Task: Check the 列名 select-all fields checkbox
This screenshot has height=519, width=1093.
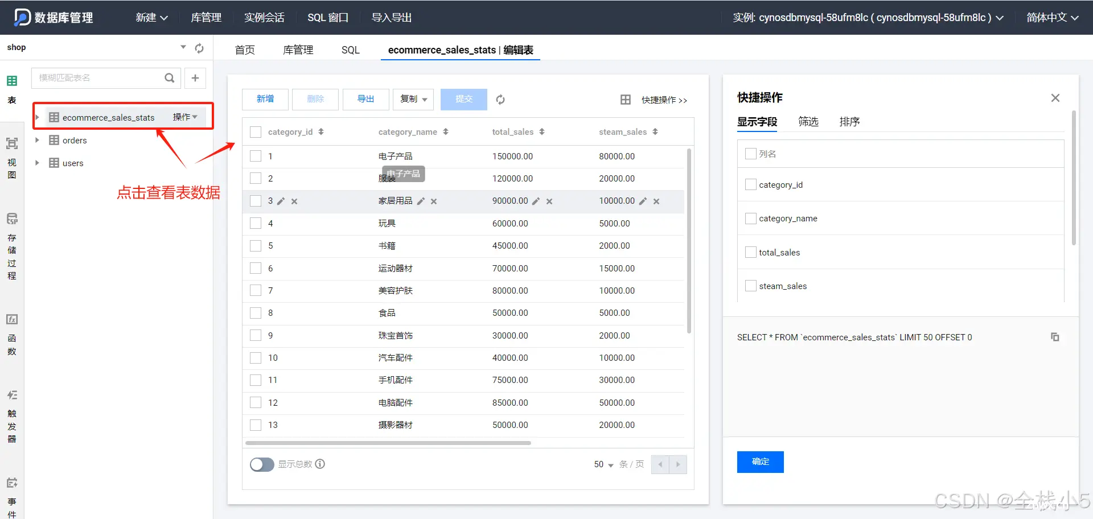Action: [x=751, y=154]
